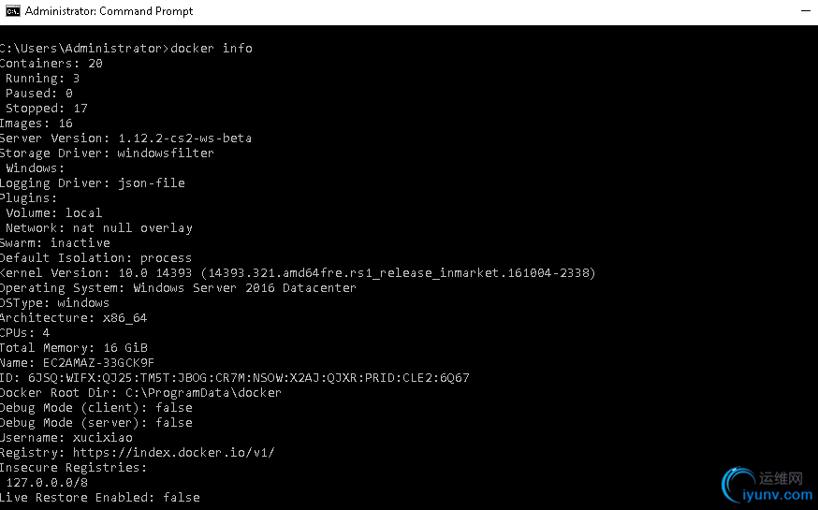Click the Registry URL https://index.docker.io/v1/
Screen dimensions: 818x510
click(x=174, y=452)
